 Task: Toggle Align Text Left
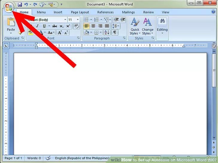tap(87, 26)
